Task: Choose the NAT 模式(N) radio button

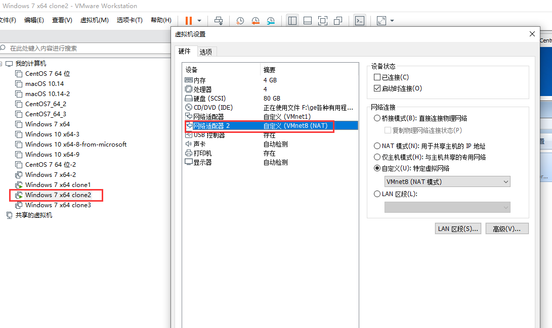Action: point(377,146)
